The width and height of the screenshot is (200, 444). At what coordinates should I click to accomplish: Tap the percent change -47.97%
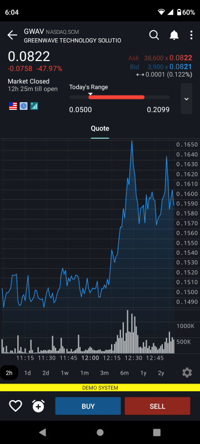49,69
